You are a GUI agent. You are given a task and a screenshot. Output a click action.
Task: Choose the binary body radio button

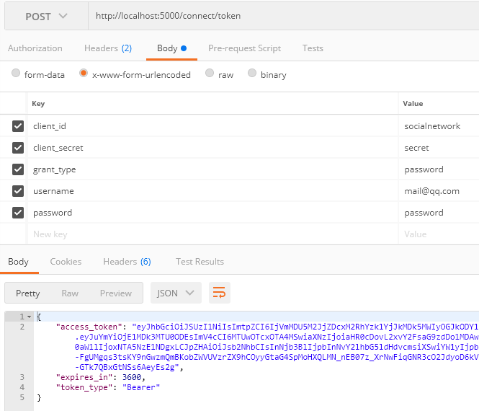click(x=252, y=73)
